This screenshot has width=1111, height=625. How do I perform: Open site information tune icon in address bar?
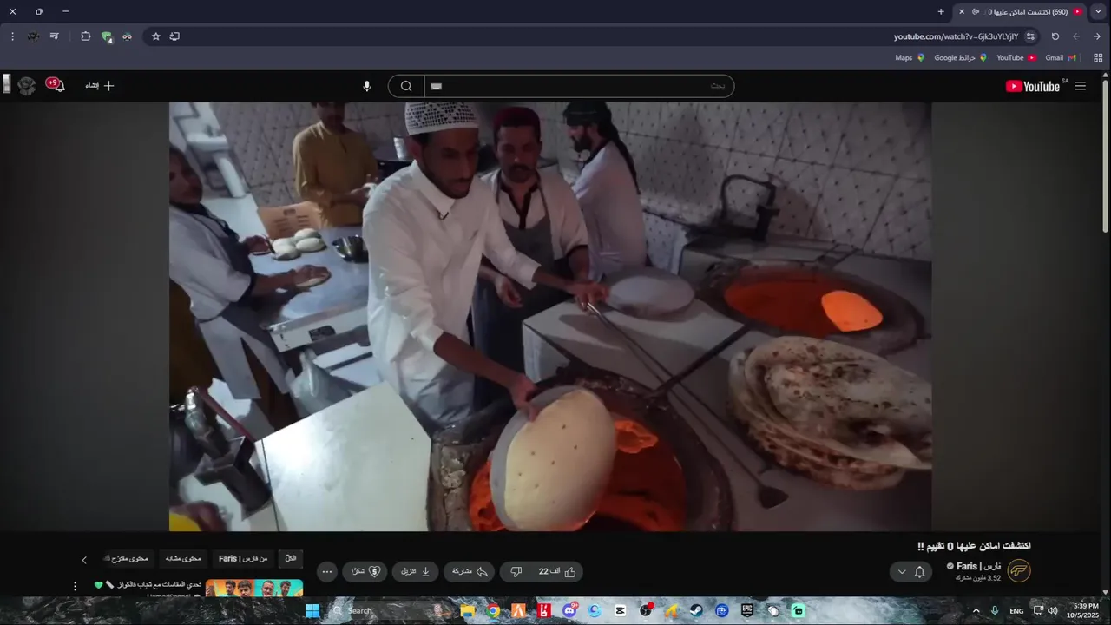click(x=1030, y=36)
